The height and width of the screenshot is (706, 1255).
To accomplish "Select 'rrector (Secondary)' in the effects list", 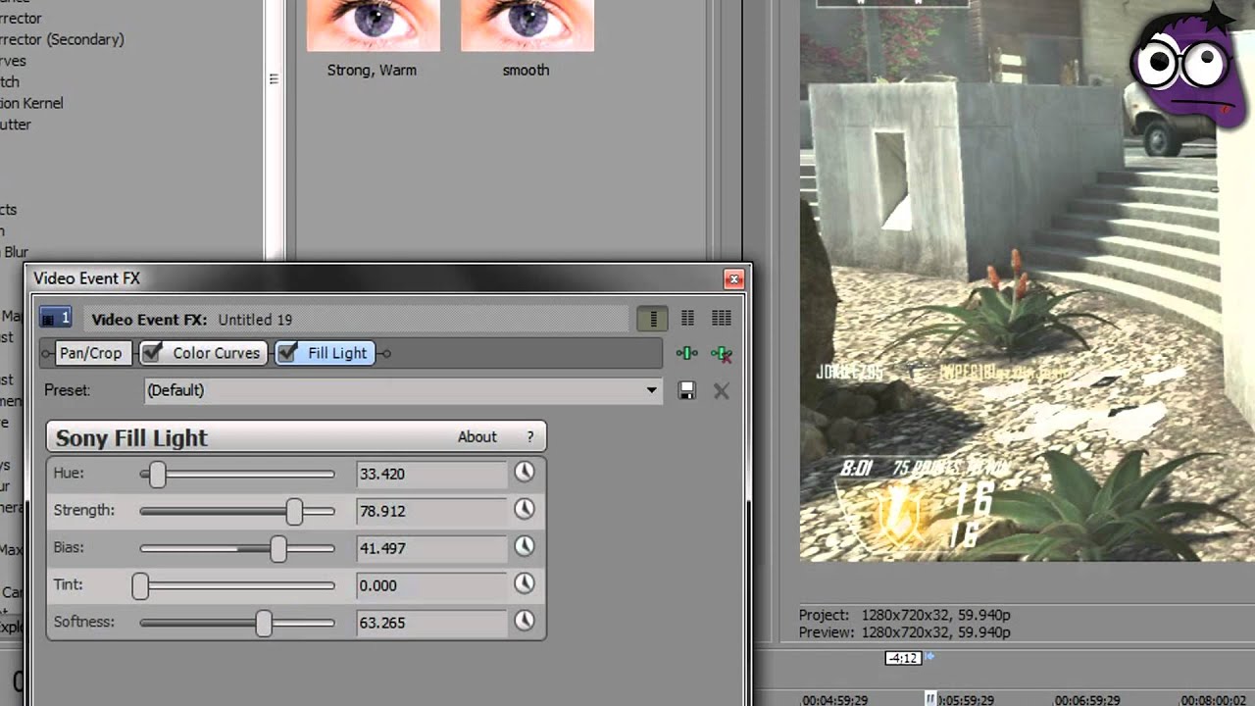I will pos(62,39).
